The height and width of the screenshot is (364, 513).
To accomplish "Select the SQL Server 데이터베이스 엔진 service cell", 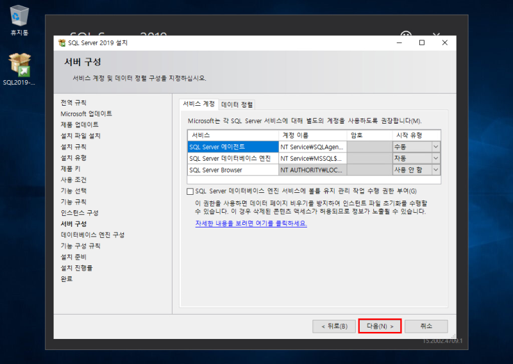I will [233, 158].
